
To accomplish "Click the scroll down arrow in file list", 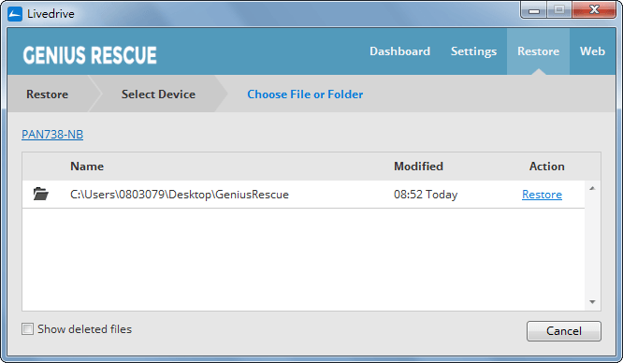I will pyautogui.click(x=592, y=302).
